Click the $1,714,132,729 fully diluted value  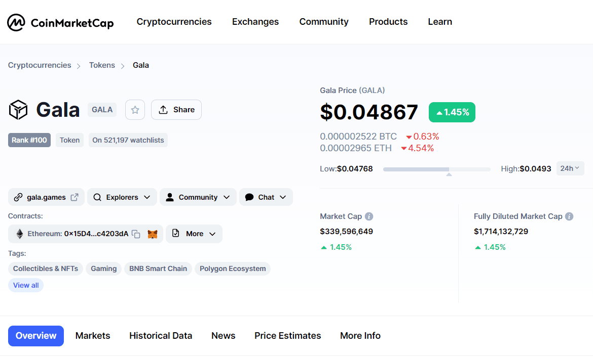(x=501, y=232)
